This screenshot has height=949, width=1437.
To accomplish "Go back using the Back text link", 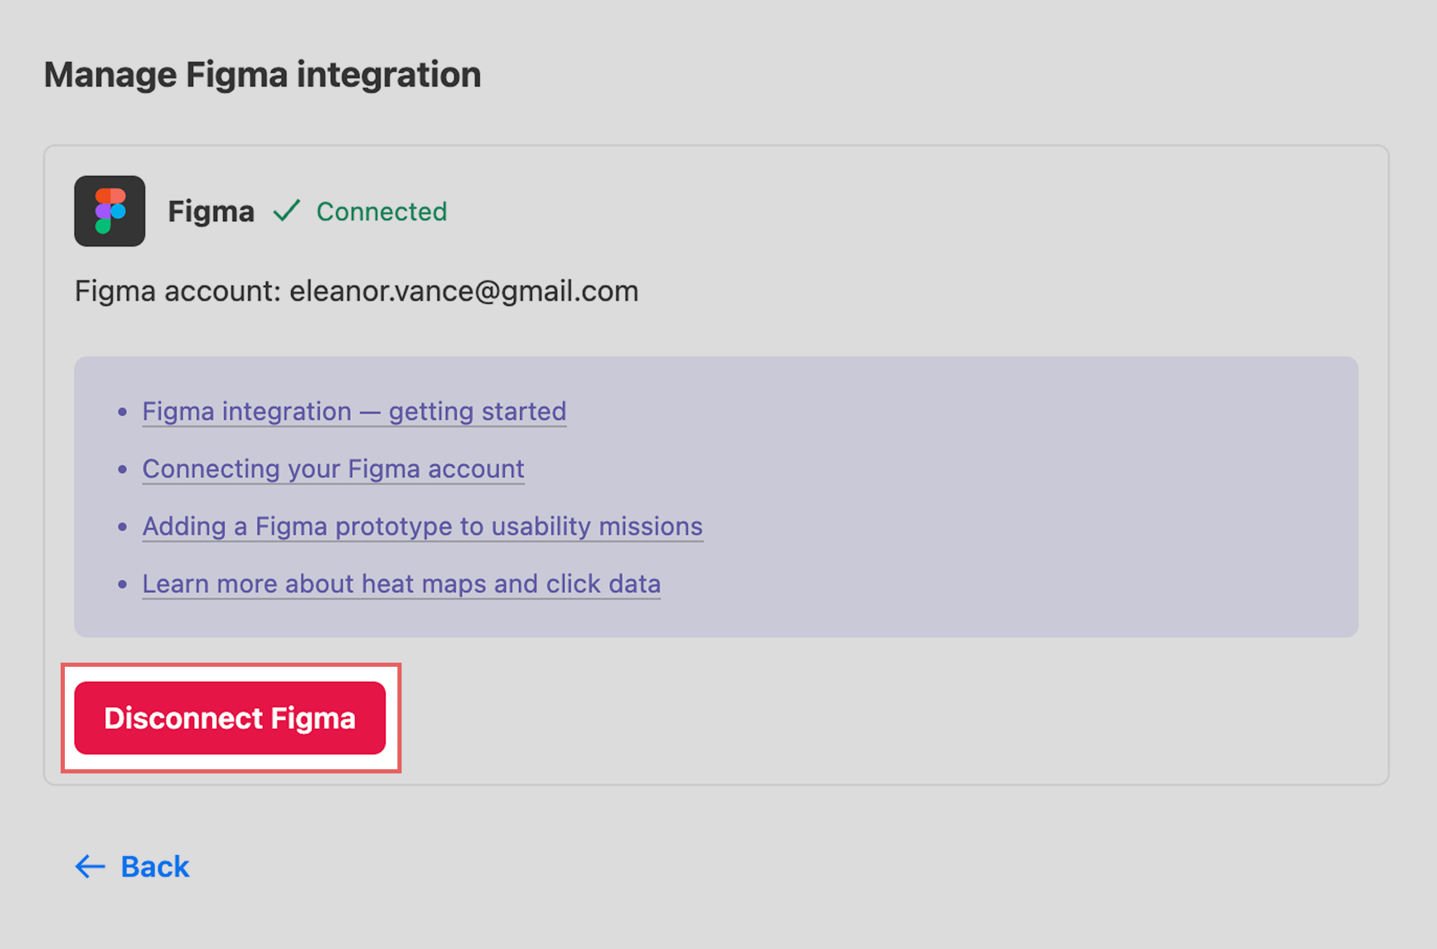I will tap(155, 866).
